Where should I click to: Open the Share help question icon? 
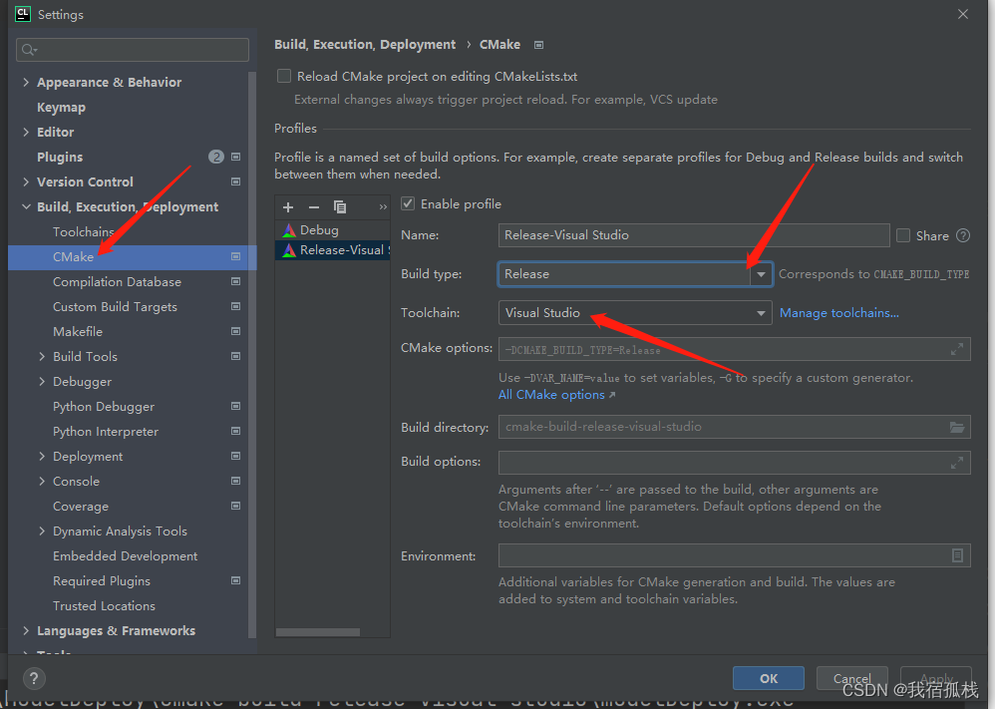point(963,235)
